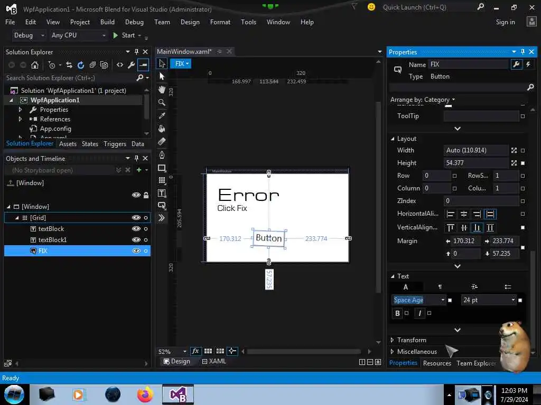Select the Selection arrow tool
The height and width of the screenshot is (405, 541).
click(x=162, y=63)
